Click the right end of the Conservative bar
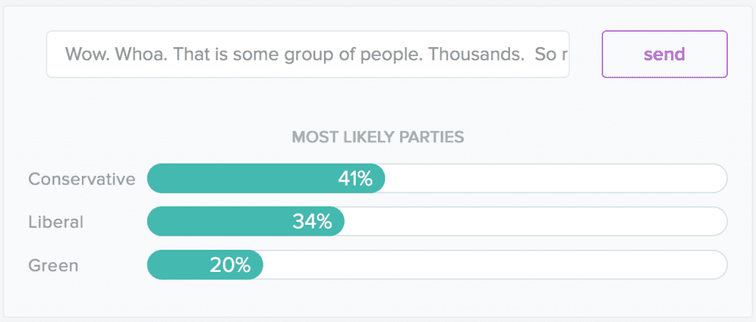The height and width of the screenshot is (322, 756). 720,179
